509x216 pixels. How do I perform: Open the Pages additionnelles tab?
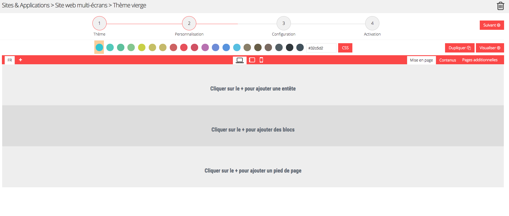480,60
